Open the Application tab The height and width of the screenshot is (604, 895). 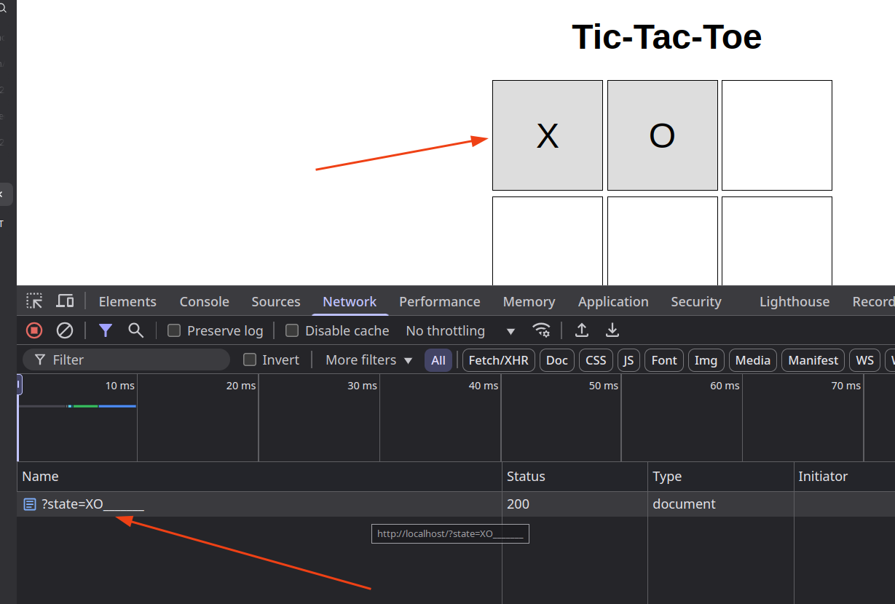point(612,301)
